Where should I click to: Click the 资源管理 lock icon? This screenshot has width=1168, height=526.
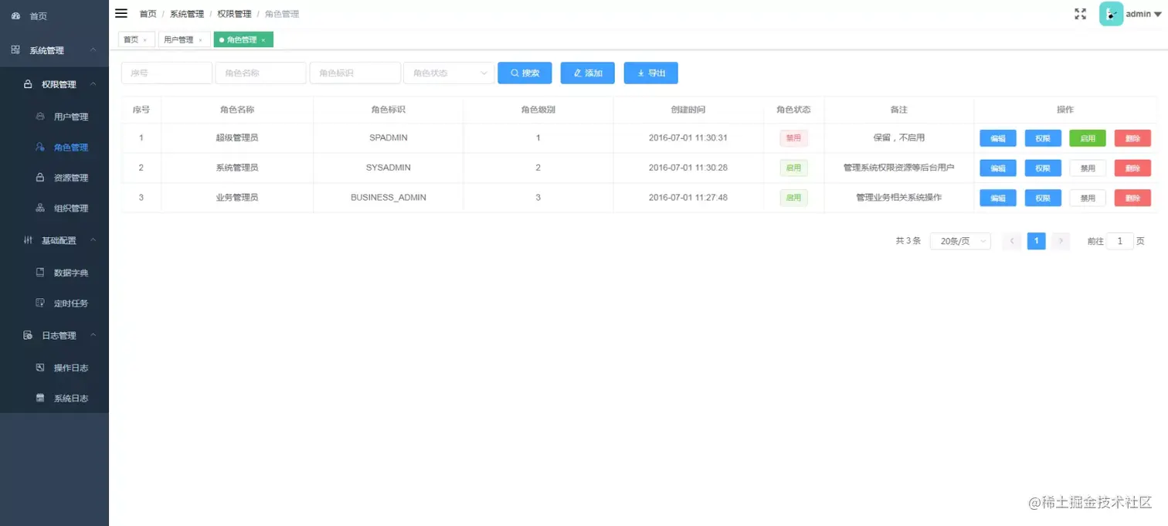pyautogui.click(x=40, y=178)
